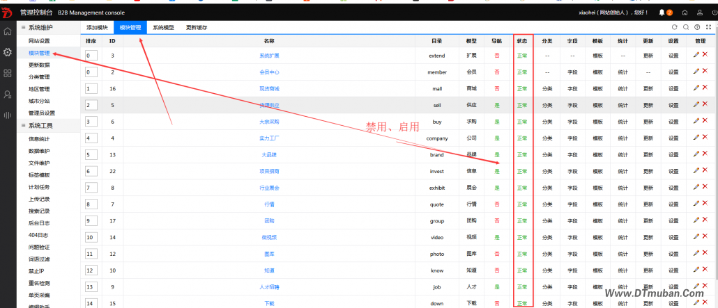Image resolution: width=718 pixels, height=308 pixels.
Task: Click the refresh icon above the table
Action: click(x=674, y=27)
